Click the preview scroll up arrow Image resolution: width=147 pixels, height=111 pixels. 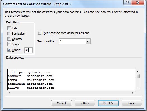(x=138, y=72)
